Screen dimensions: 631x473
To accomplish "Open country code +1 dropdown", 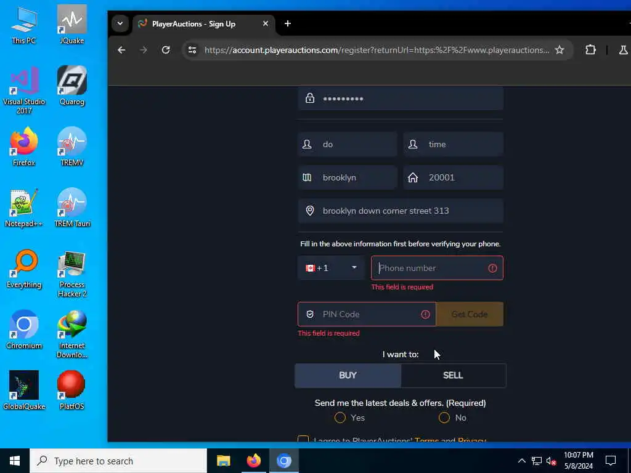I will click(331, 268).
